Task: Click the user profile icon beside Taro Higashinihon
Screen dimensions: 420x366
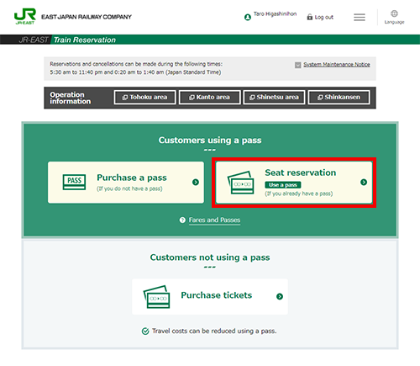Action: click(x=248, y=18)
